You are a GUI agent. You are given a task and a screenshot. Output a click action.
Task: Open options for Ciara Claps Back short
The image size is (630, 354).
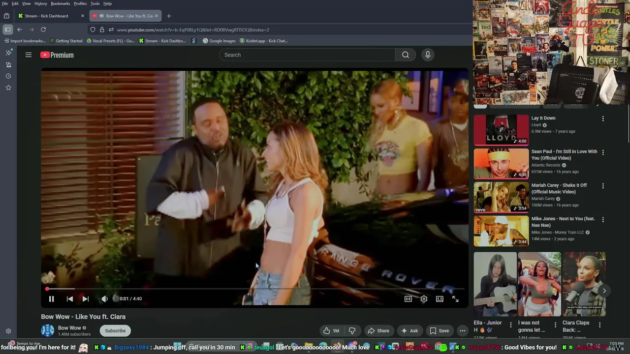[599, 325]
